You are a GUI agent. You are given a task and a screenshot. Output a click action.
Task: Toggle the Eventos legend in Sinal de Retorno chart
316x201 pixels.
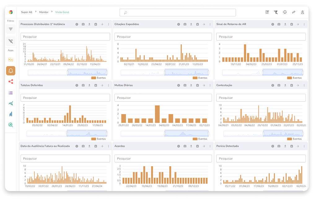[x=294, y=78]
